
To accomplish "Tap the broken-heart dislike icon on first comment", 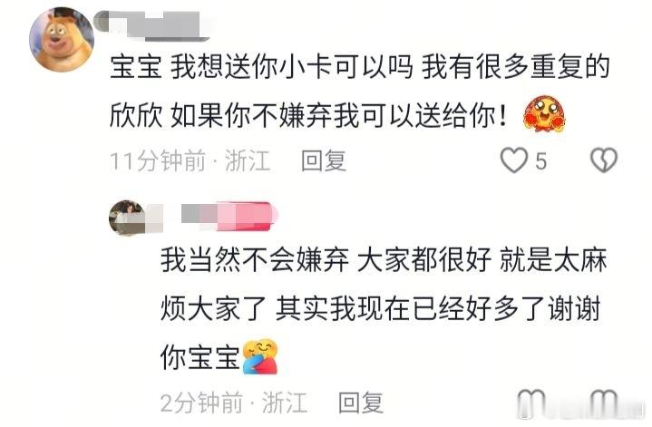I will click(x=604, y=160).
